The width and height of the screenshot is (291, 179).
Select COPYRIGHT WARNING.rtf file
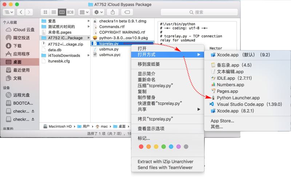pyautogui.click(x=123, y=32)
